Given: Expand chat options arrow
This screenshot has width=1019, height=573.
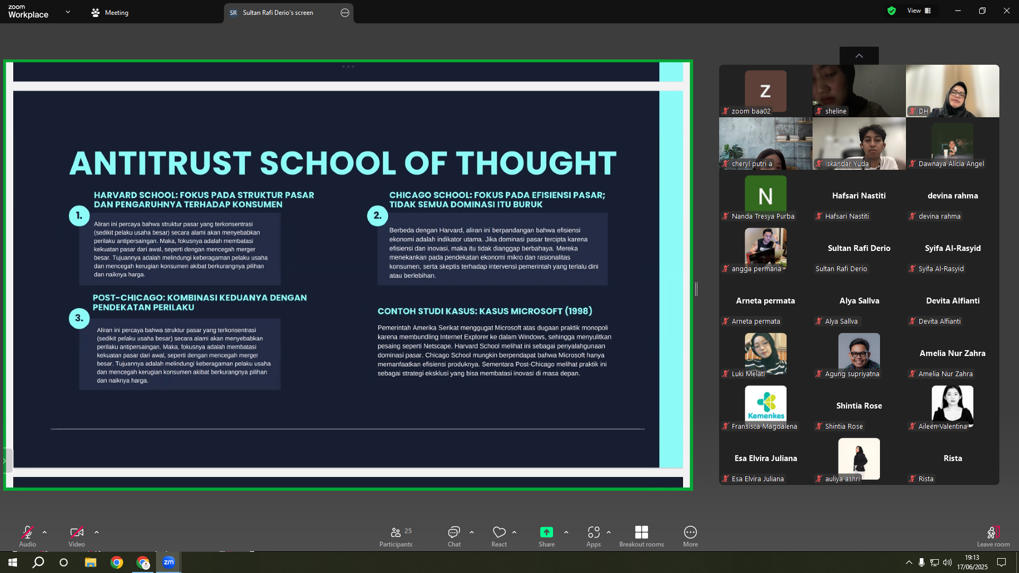Looking at the screenshot, I should [472, 532].
